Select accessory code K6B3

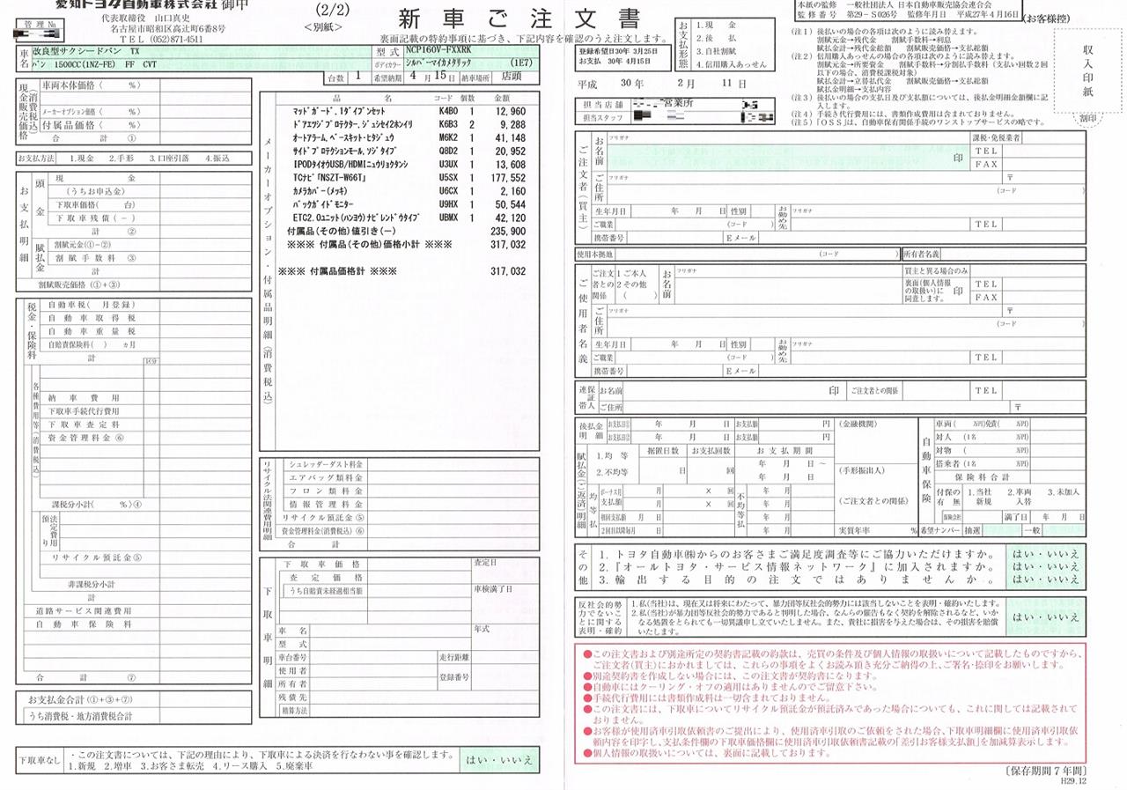pyautogui.click(x=448, y=125)
